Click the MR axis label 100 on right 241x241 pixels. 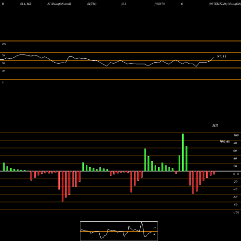(x=236, y=135)
